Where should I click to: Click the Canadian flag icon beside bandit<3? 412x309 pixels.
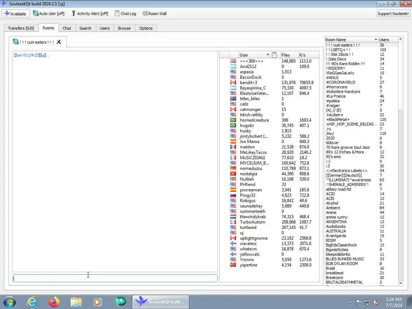coord(233,83)
